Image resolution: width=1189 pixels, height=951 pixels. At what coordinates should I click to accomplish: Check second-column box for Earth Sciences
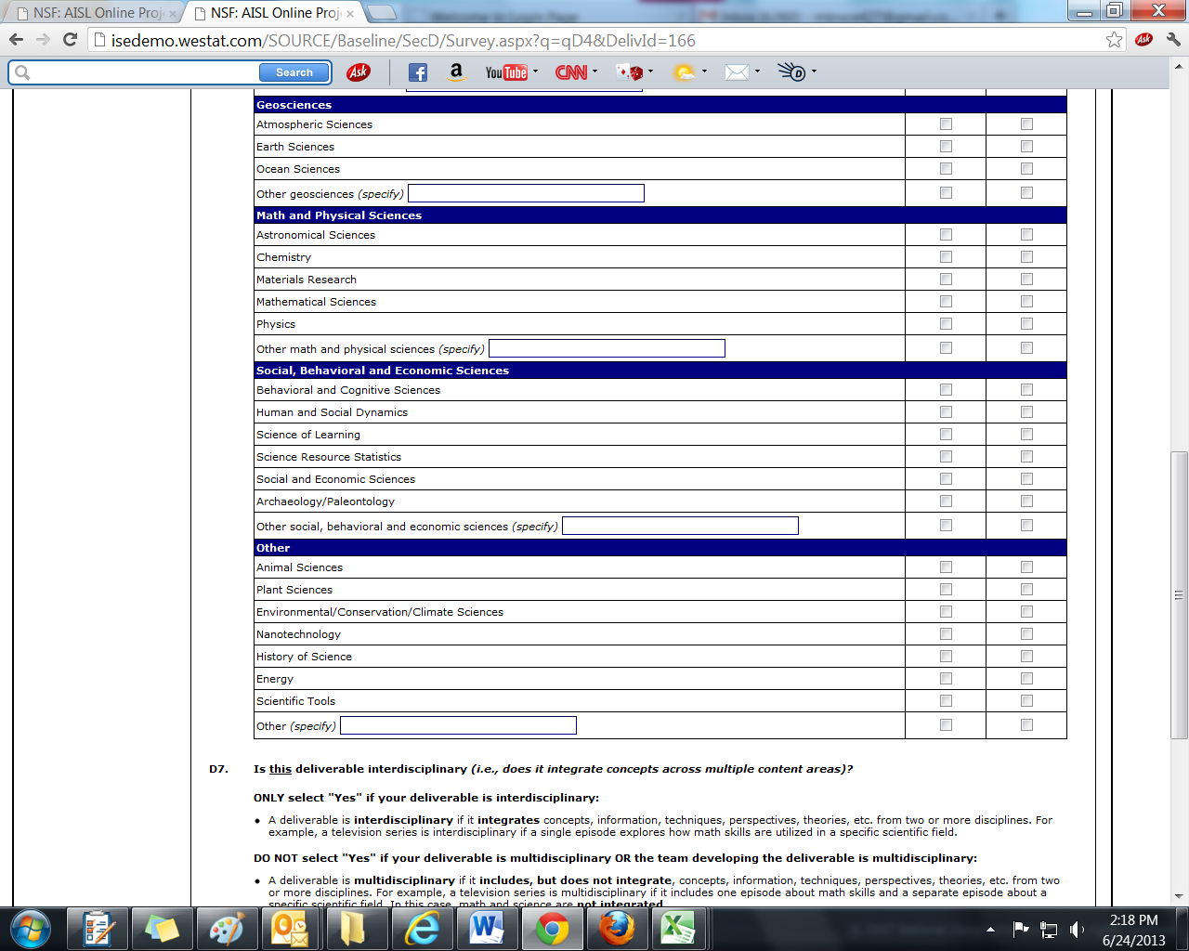tap(1026, 147)
